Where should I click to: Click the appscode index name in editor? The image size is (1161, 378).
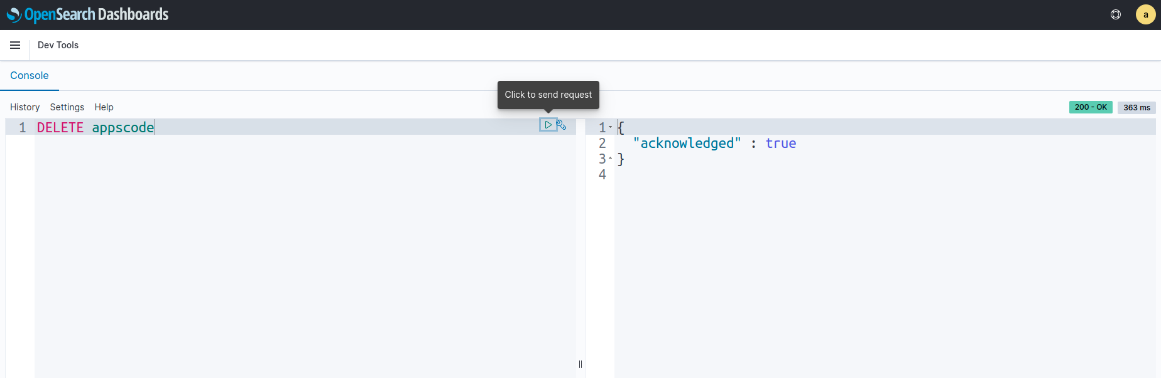pos(123,127)
